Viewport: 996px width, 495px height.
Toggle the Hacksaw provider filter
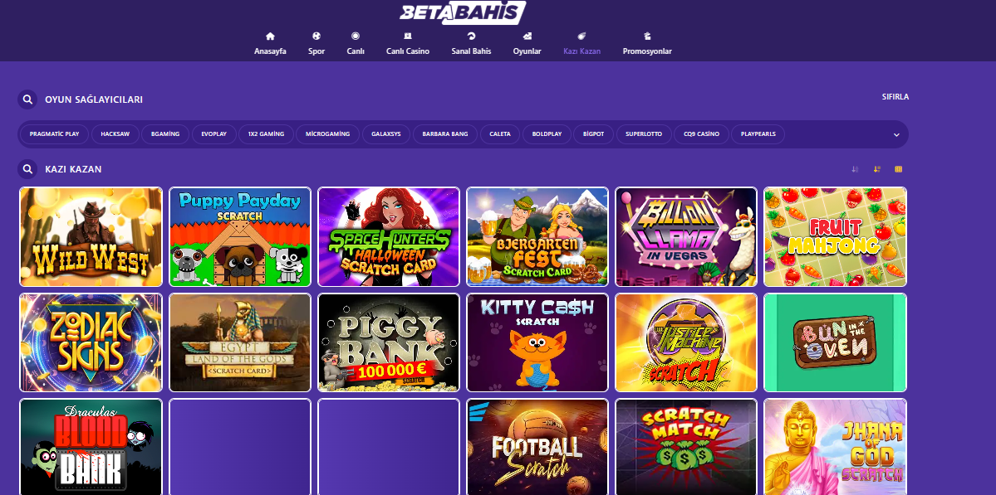pos(115,134)
